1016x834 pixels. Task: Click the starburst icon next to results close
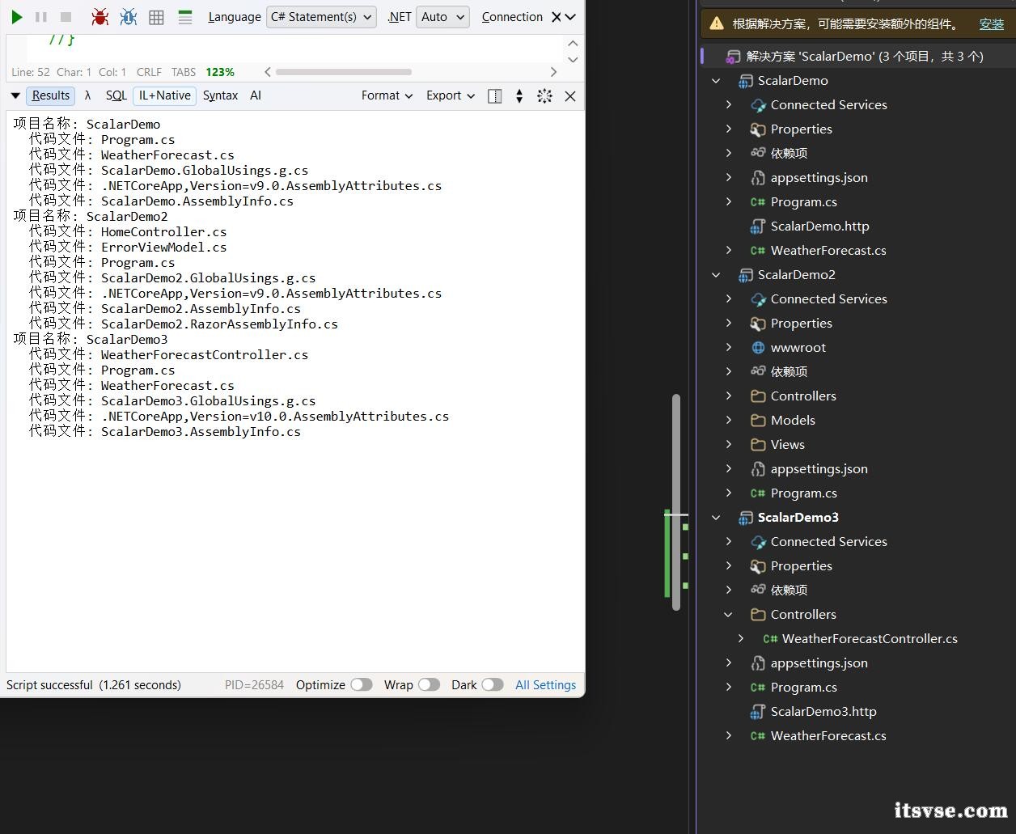544,96
